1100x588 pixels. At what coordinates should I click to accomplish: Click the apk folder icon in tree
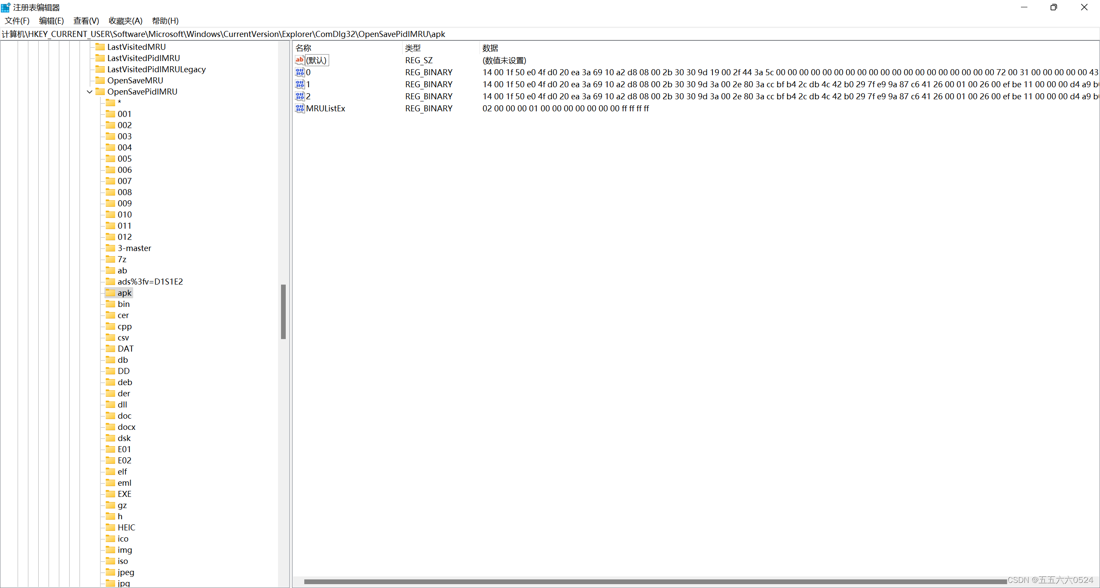(x=110, y=293)
